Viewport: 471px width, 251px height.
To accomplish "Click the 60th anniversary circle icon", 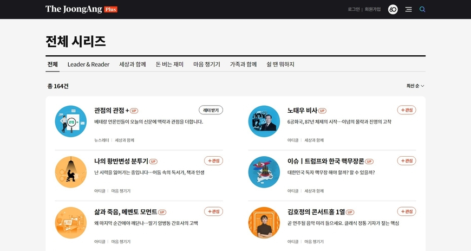I will [x=393, y=9].
